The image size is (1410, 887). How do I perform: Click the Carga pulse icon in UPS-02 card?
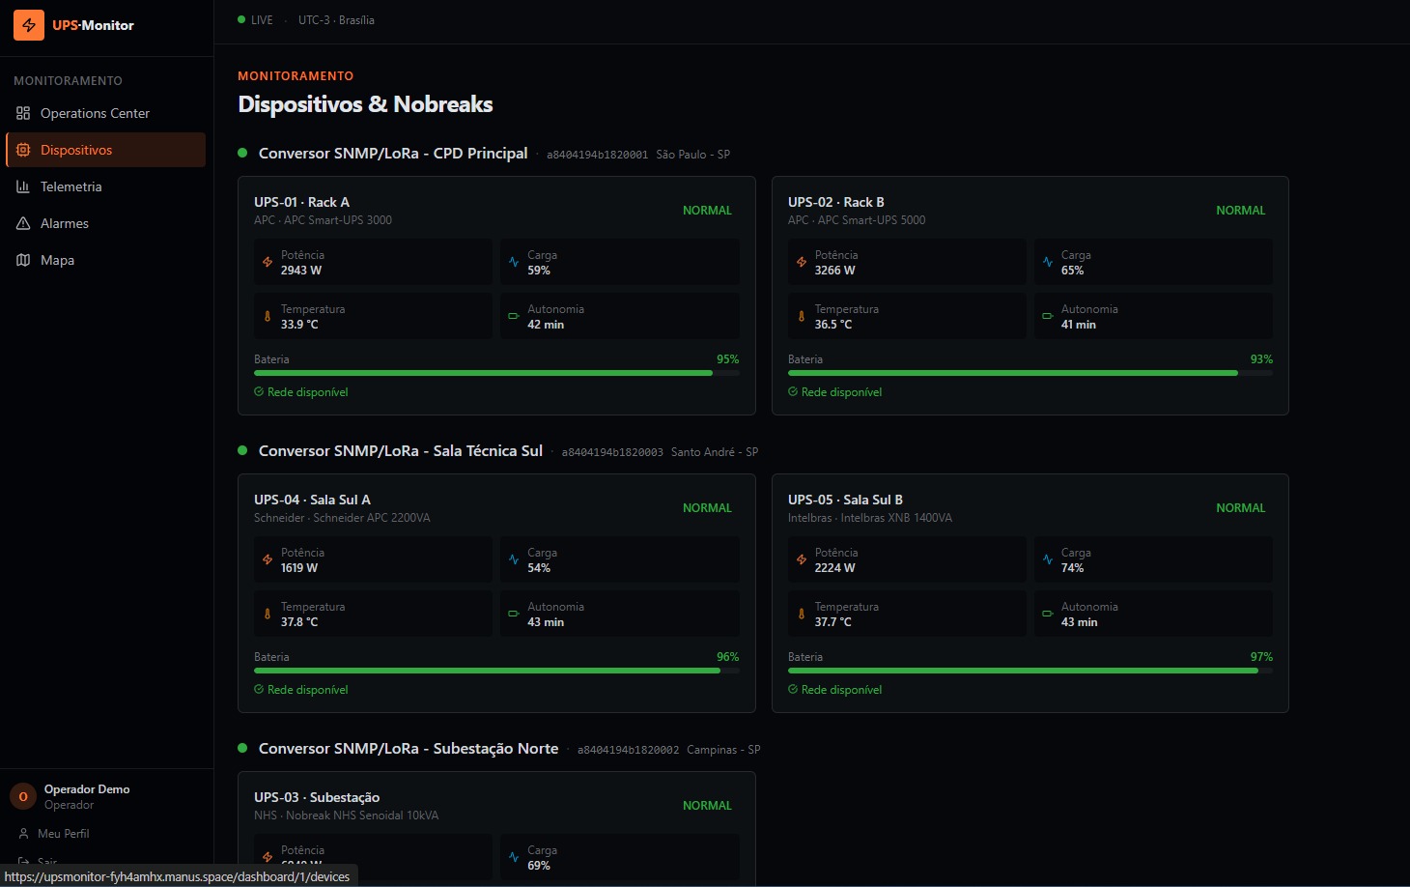1048,262
